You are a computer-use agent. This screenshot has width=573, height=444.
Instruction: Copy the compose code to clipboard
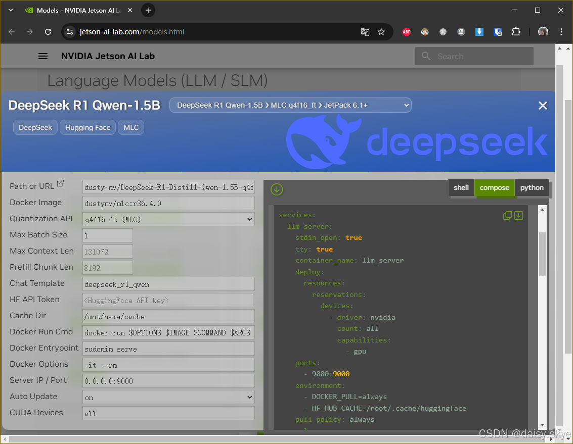(507, 215)
